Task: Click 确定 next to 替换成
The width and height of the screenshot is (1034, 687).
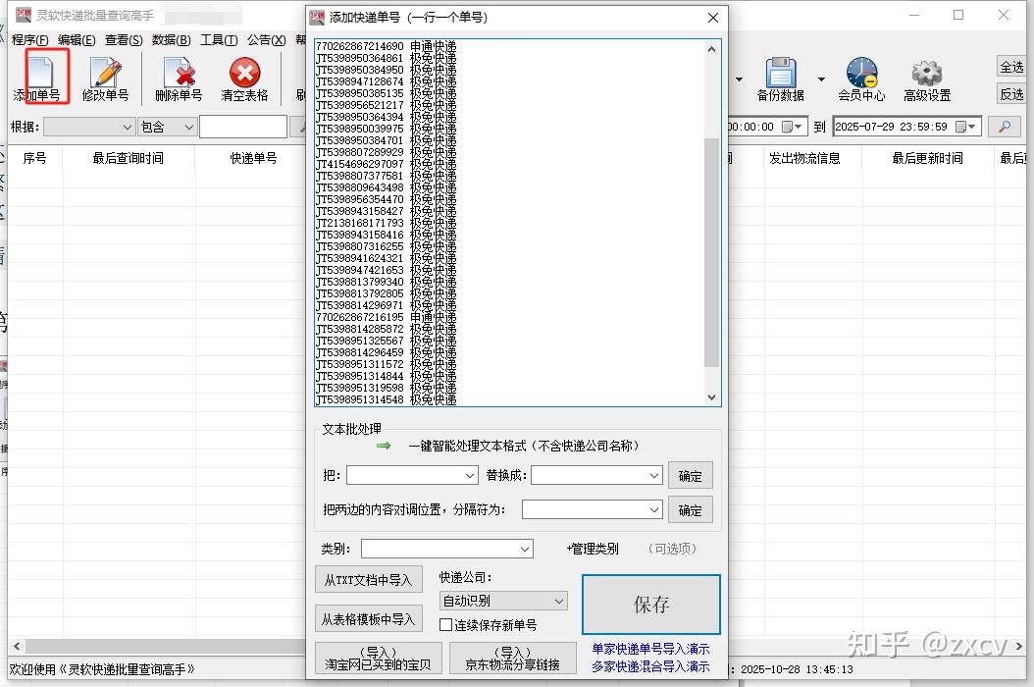Action: [691, 476]
